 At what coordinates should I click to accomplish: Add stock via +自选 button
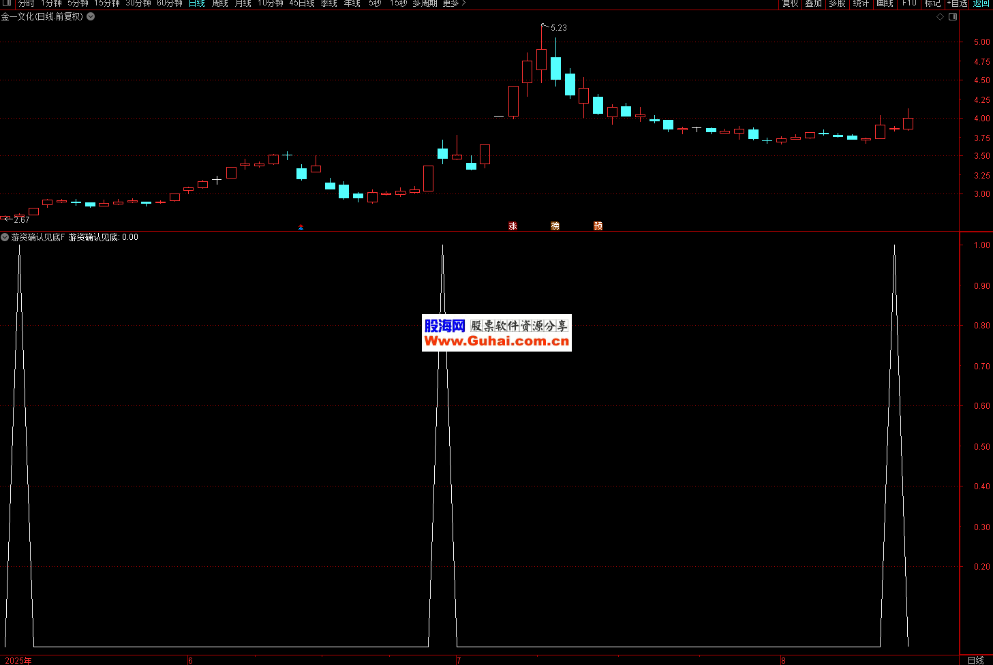pyautogui.click(x=957, y=3)
